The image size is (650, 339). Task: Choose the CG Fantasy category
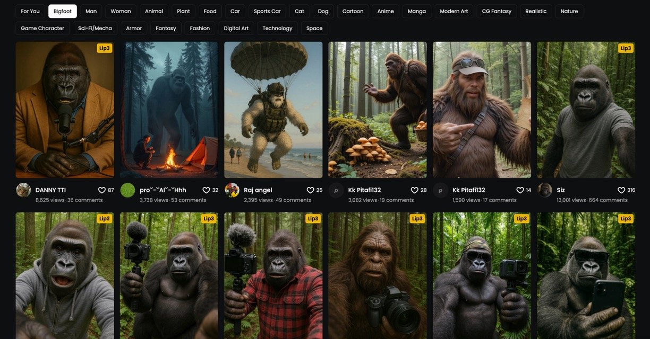pyautogui.click(x=497, y=11)
